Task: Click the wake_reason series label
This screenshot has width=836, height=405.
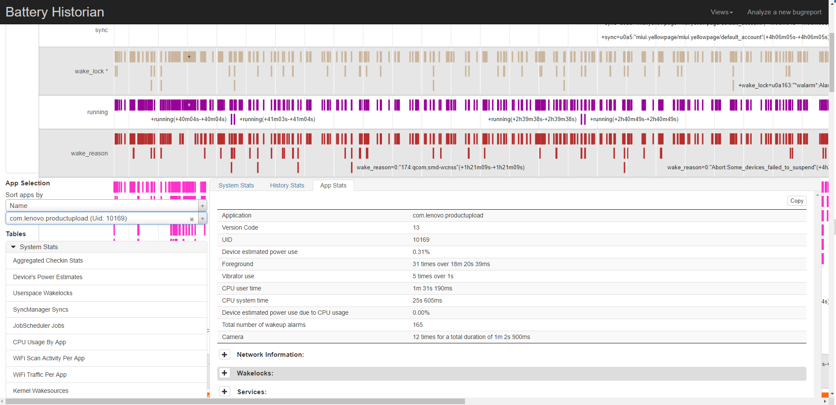Action: click(x=90, y=153)
